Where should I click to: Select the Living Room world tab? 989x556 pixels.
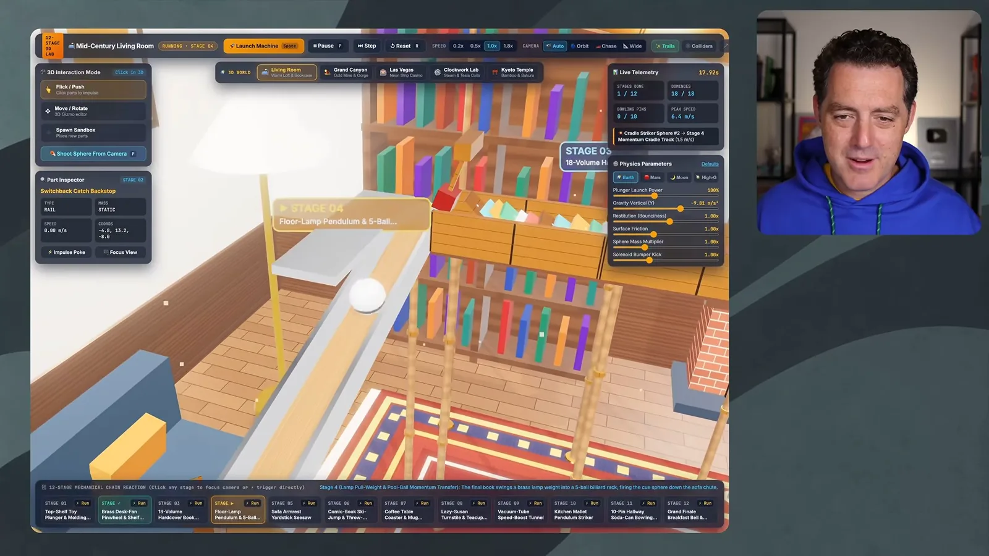[x=287, y=72]
